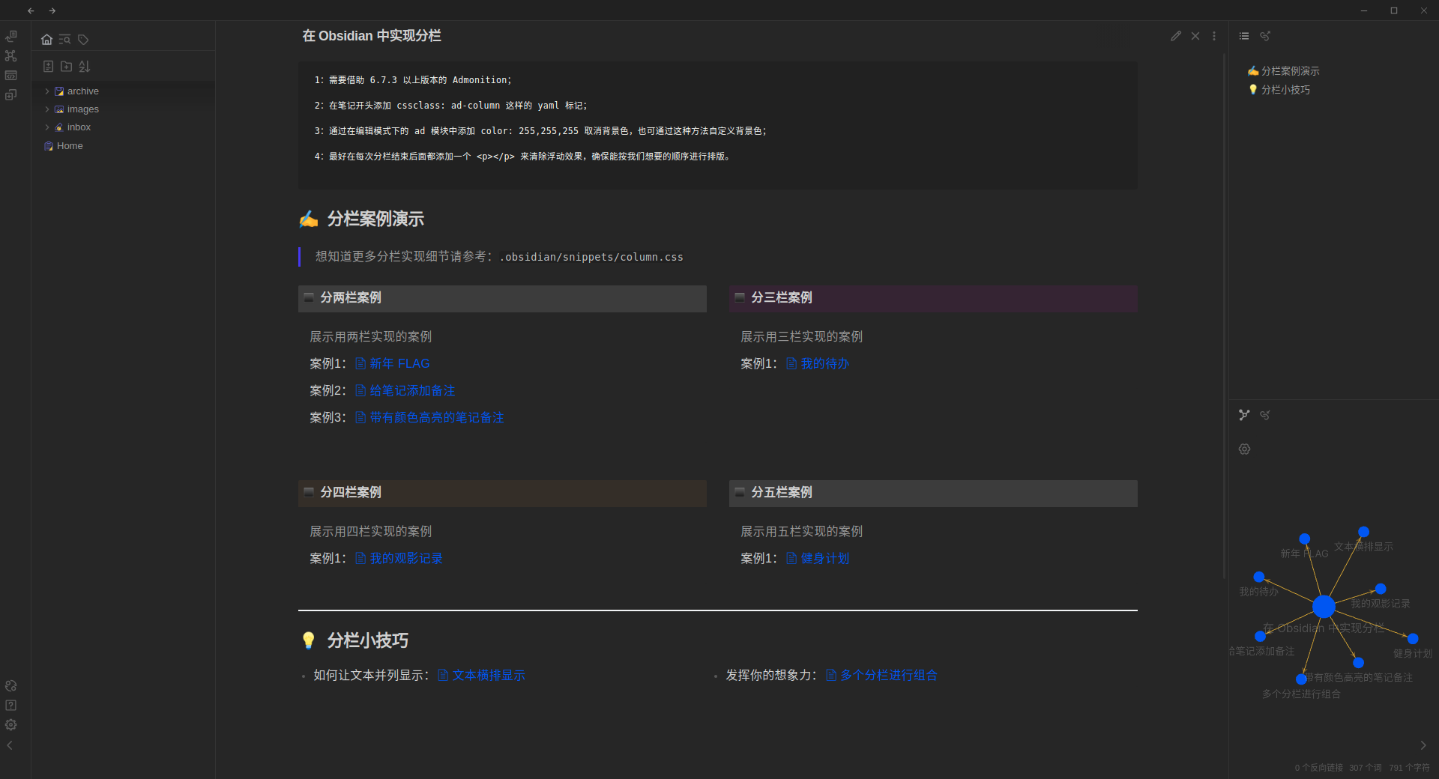Click the insert template ribbon icon
Screen dimensions: 1439x779
tap(10, 94)
